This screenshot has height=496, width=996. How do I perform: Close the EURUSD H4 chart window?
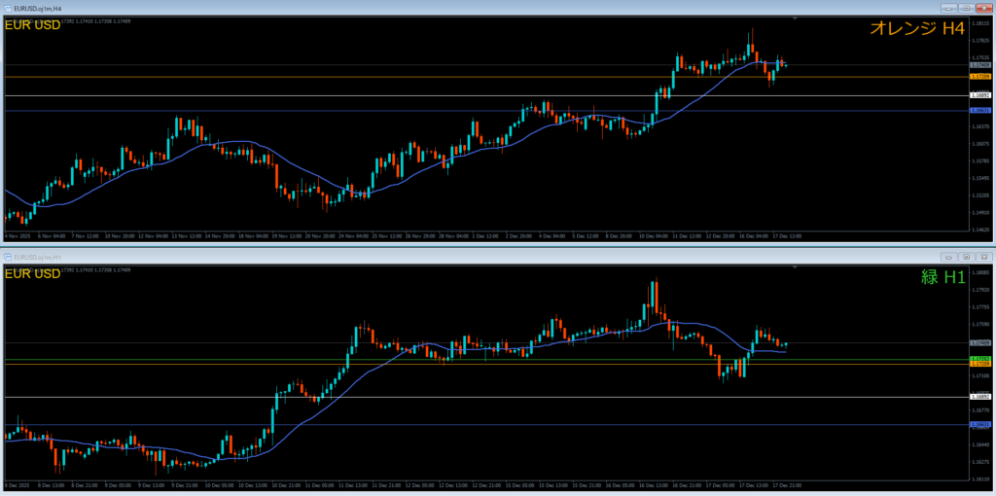982,8
